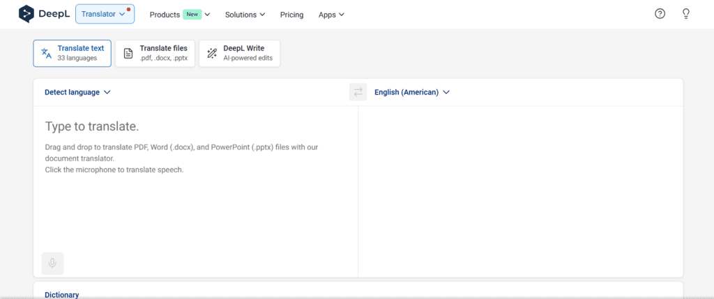This screenshot has width=714, height=299.
Task: Open the English (American) target language dropdown
Action: 412,92
